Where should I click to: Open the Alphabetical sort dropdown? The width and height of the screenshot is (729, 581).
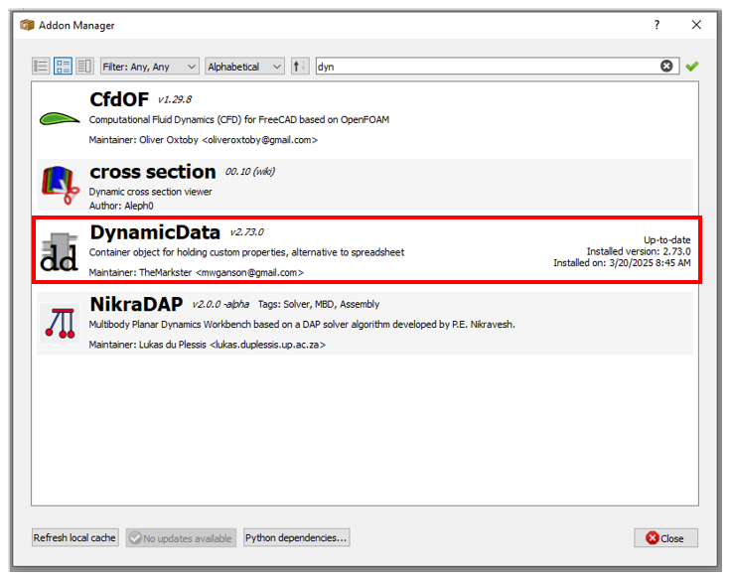point(245,67)
